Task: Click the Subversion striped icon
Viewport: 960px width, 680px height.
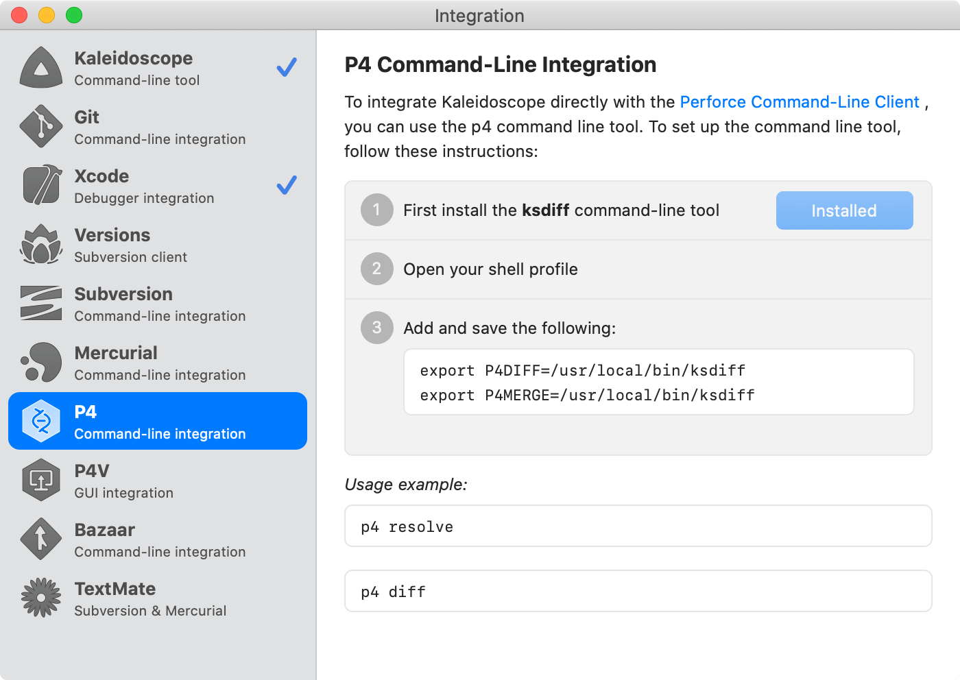Action: tap(41, 304)
